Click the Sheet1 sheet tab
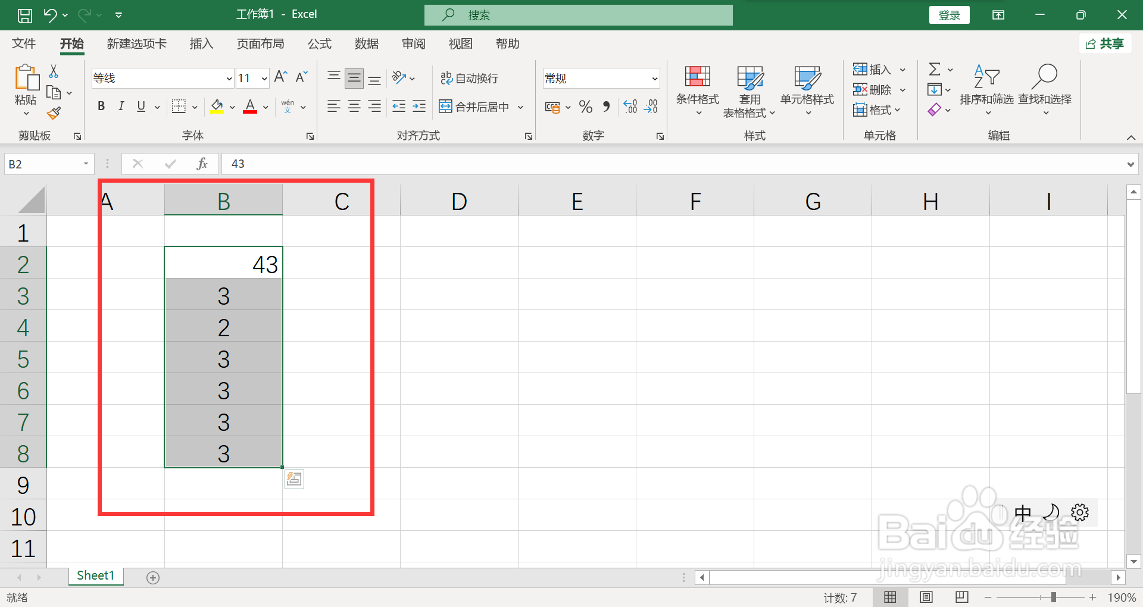The width and height of the screenshot is (1143, 607). click(x=95, y=575)
